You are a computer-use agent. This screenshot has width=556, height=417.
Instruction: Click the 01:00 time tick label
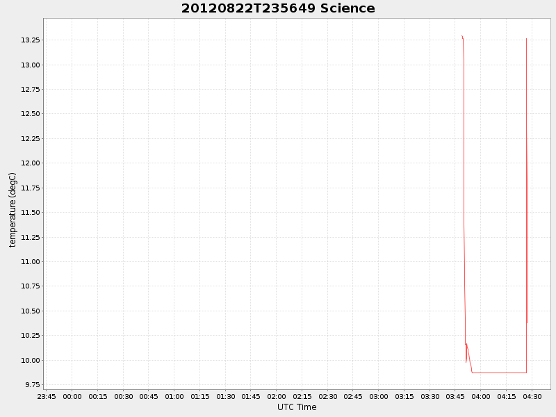point(174,396)
